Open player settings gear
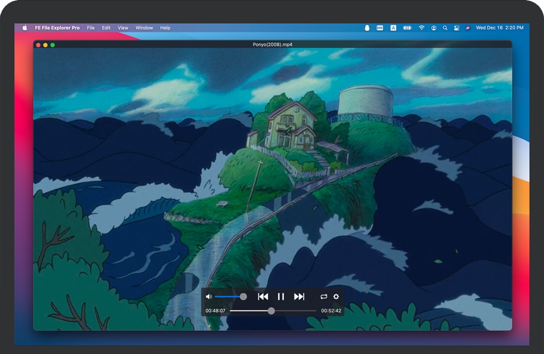544x354 pixels. pos(336,296)
